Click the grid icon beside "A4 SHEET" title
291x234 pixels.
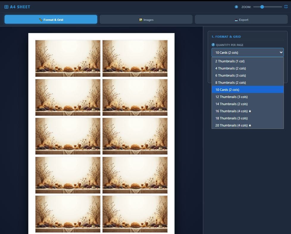7,7
